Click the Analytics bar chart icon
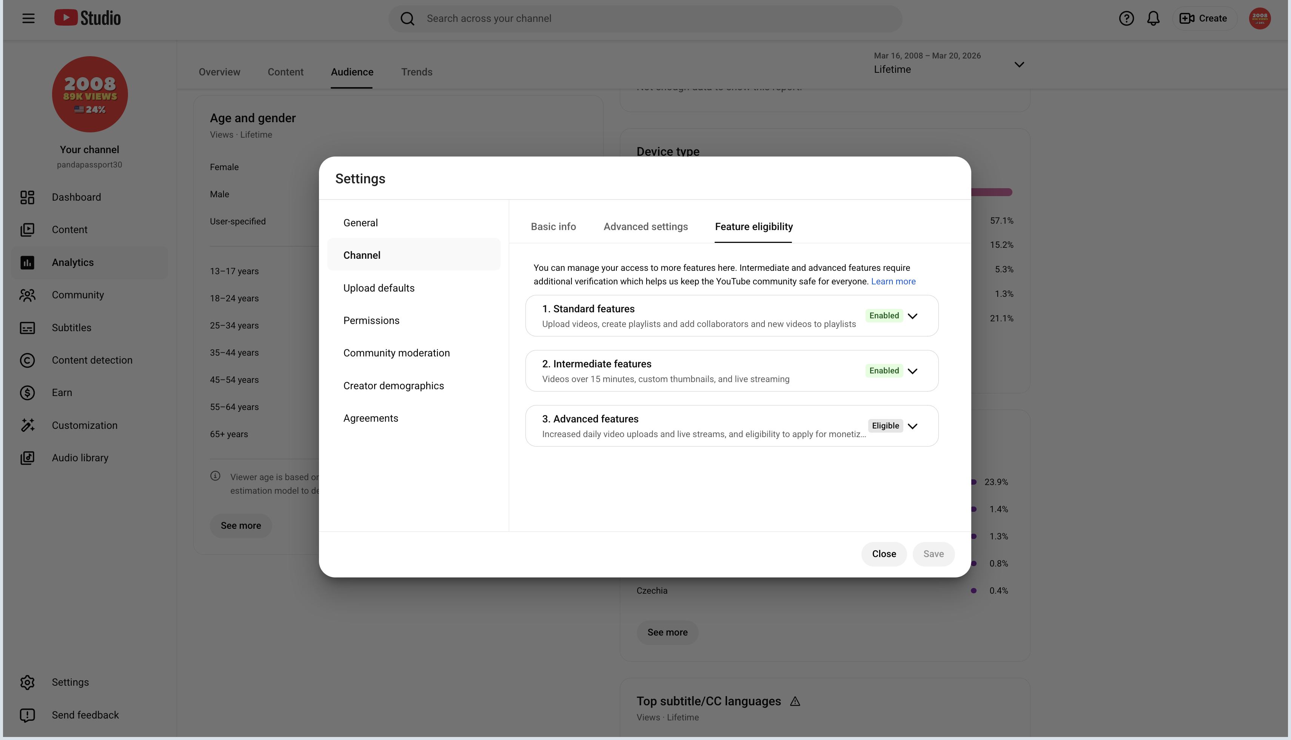The width and height of the screenshot is (1291, 740). (28, 262)
